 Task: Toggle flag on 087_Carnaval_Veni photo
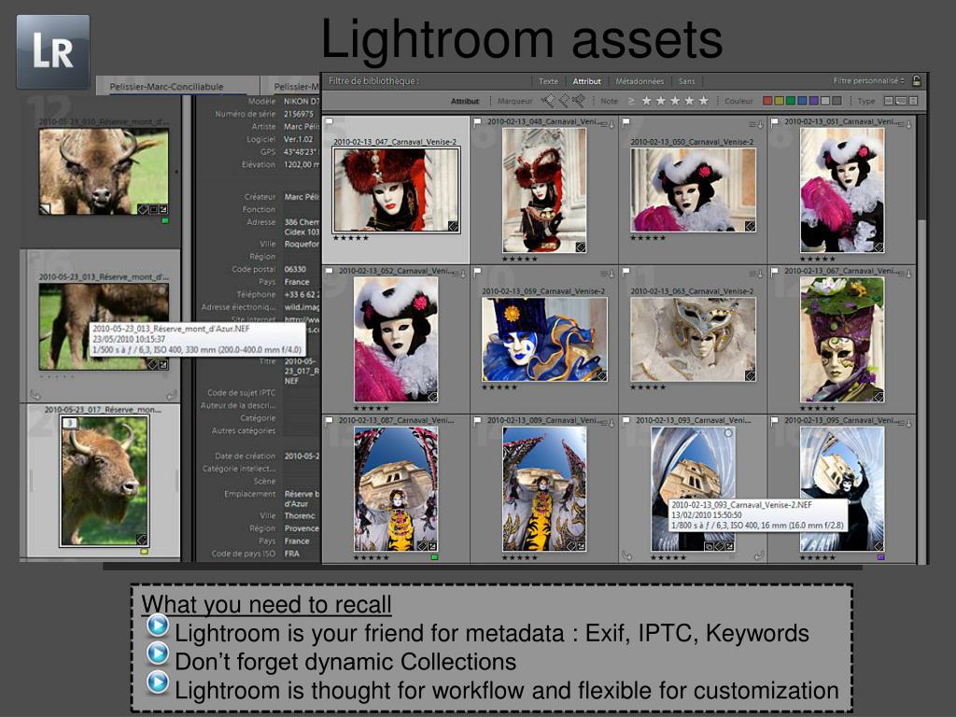point(330,421)
